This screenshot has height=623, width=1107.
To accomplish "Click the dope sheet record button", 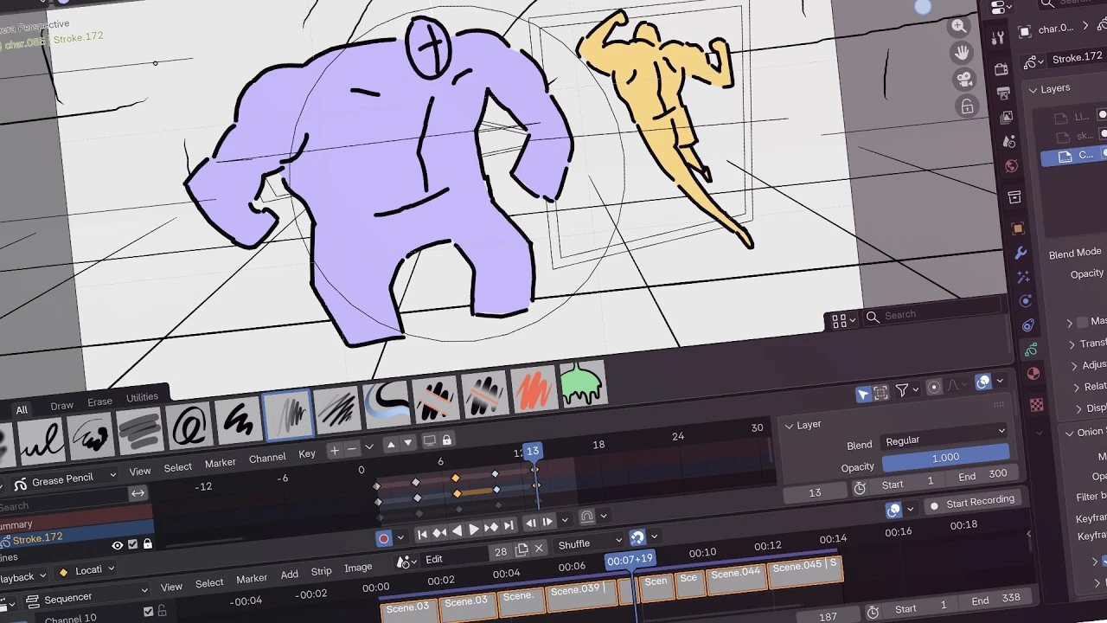I will click(384, 538).
